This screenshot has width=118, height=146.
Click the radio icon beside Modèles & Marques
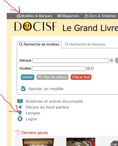click(x=18, y=16)
